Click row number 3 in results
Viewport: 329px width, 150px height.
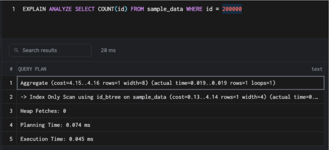tap(11, 111)
